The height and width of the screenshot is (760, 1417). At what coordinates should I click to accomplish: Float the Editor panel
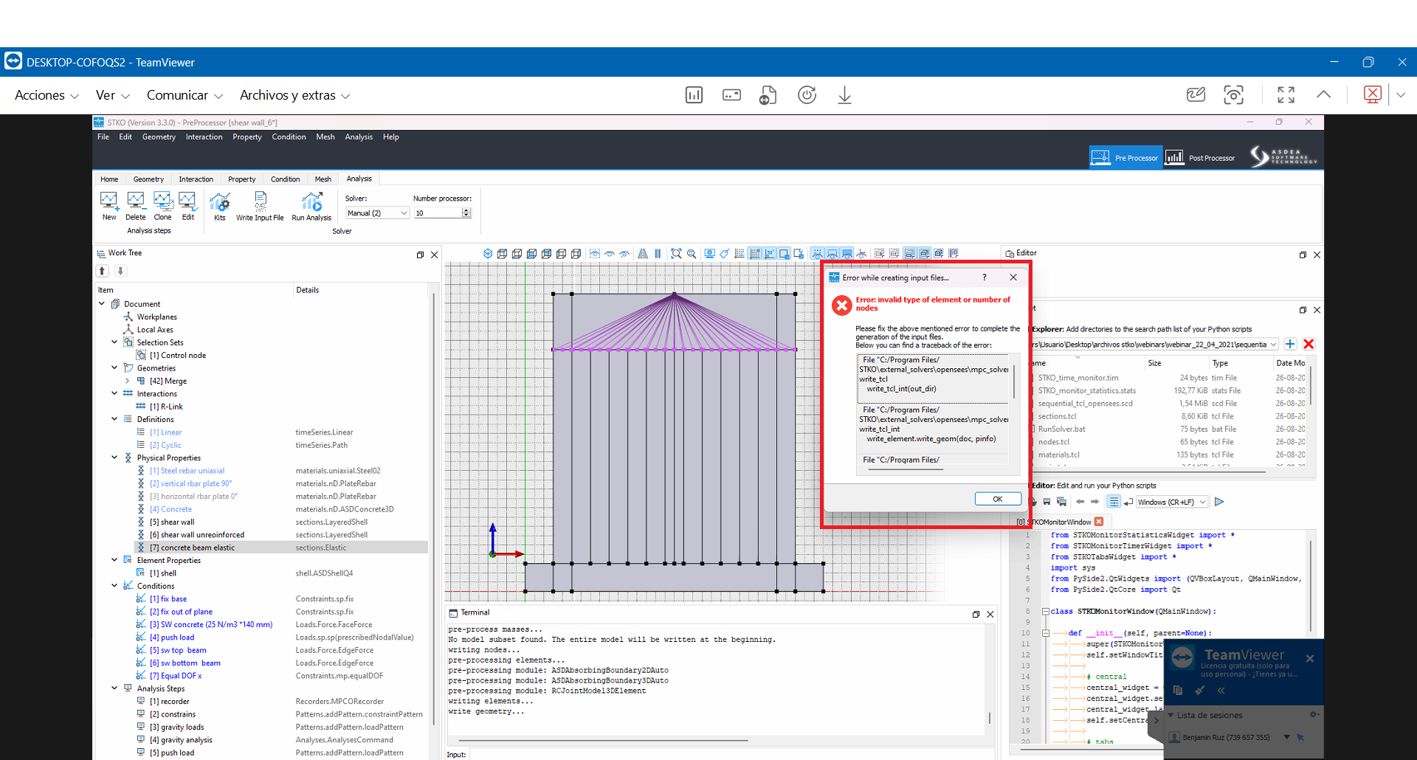[1303, 255]
